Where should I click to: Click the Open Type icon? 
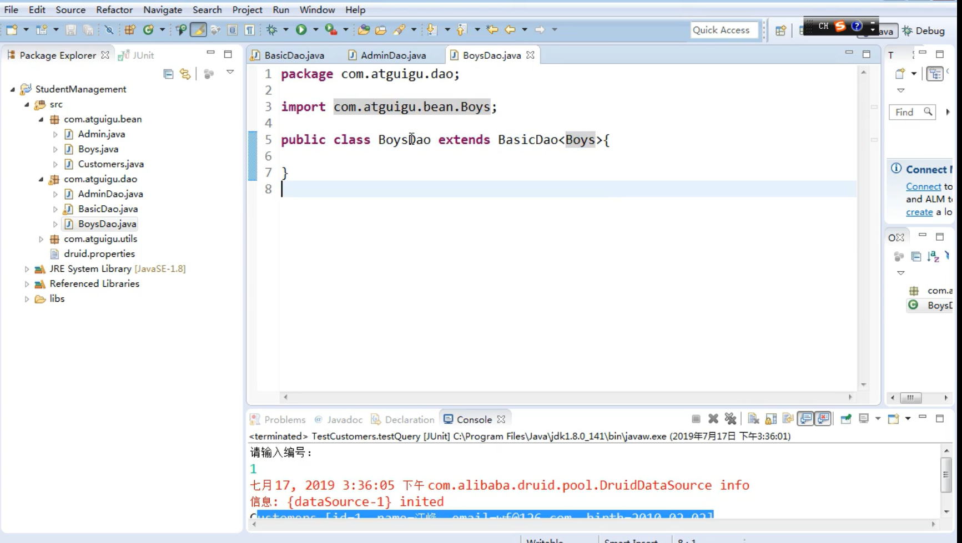tap(364, 30)
